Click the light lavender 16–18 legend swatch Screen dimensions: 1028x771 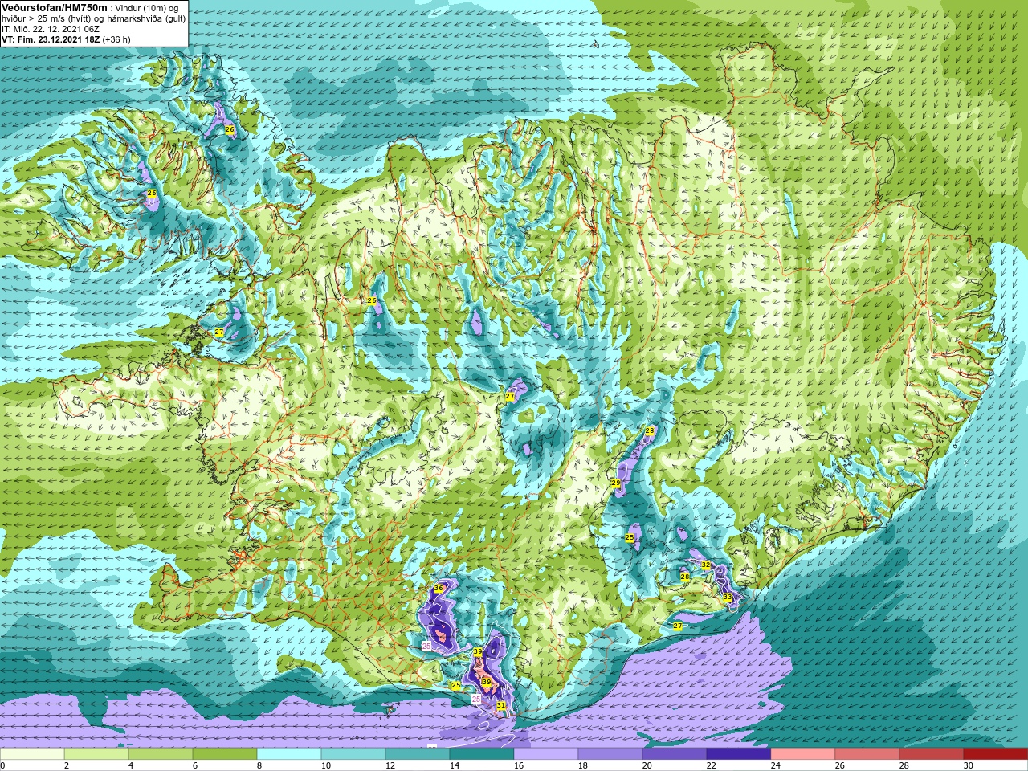546,754
